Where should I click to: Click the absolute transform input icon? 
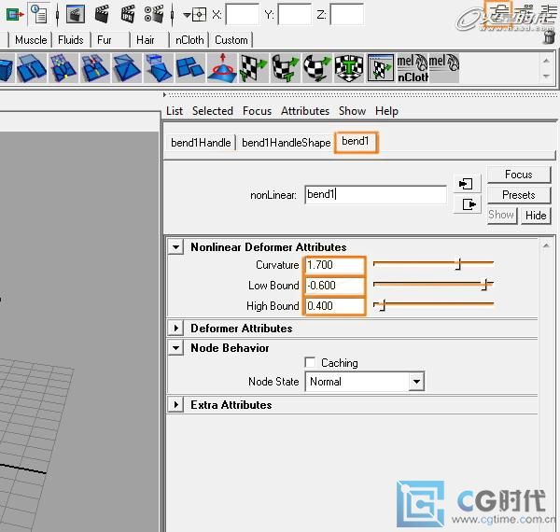pos(199,15)
